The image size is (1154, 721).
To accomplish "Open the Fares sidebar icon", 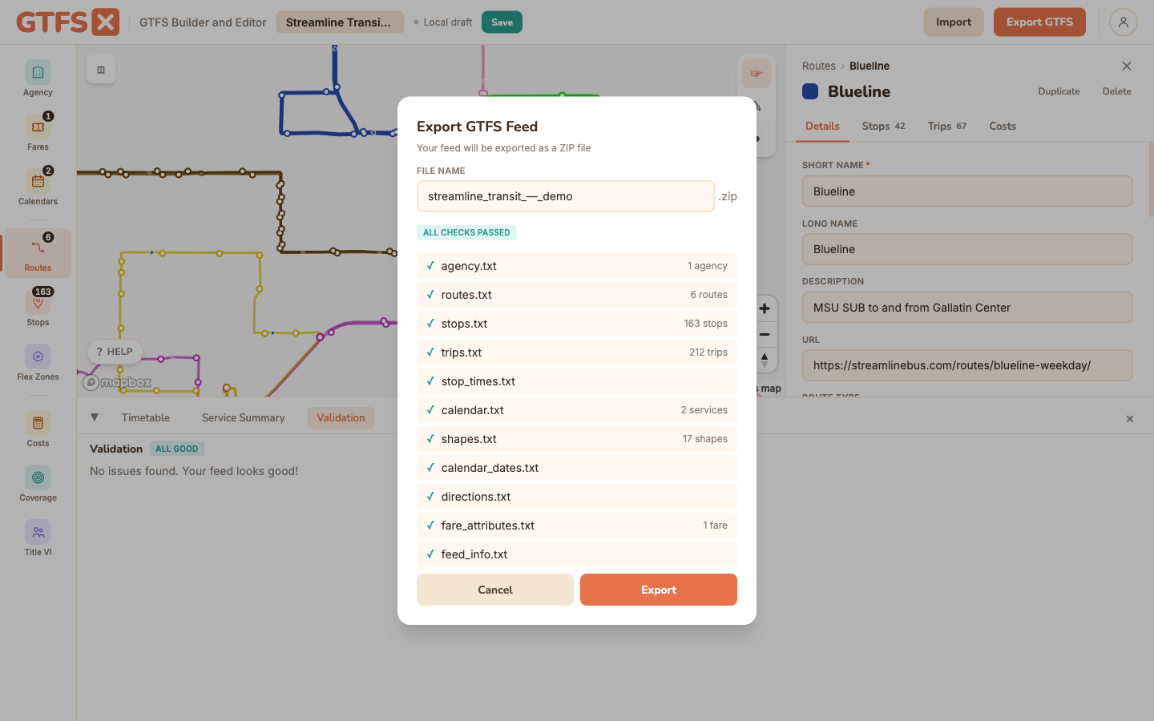I will pos(38,127).
